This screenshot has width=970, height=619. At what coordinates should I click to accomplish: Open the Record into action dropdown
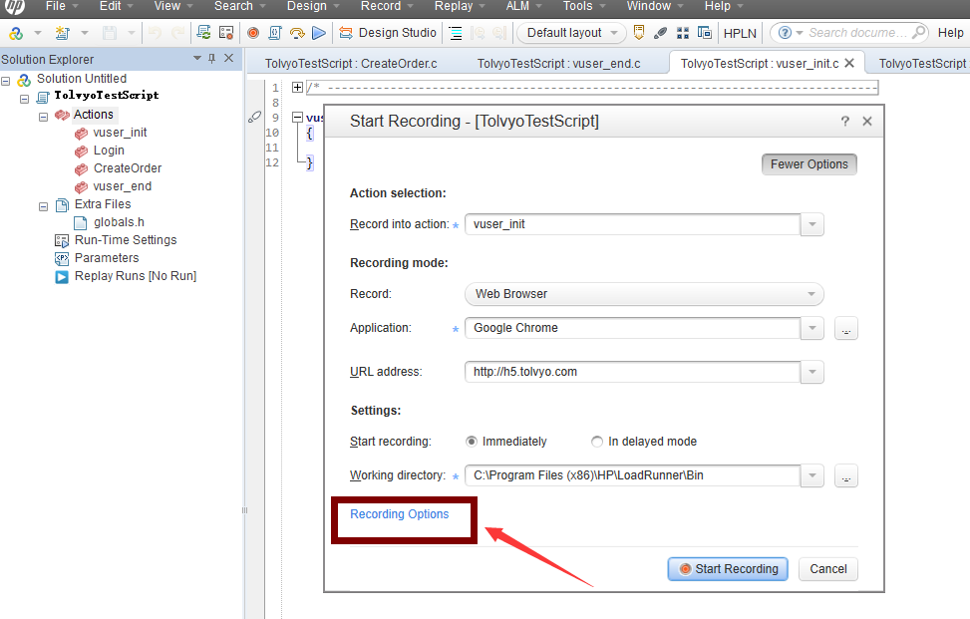tap(812, 224)
